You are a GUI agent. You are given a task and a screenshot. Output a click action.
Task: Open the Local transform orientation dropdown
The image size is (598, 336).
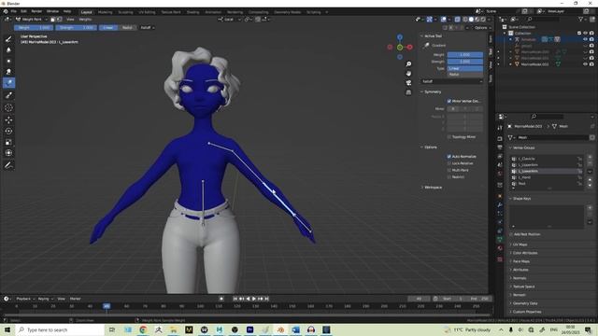click(229, 19)
